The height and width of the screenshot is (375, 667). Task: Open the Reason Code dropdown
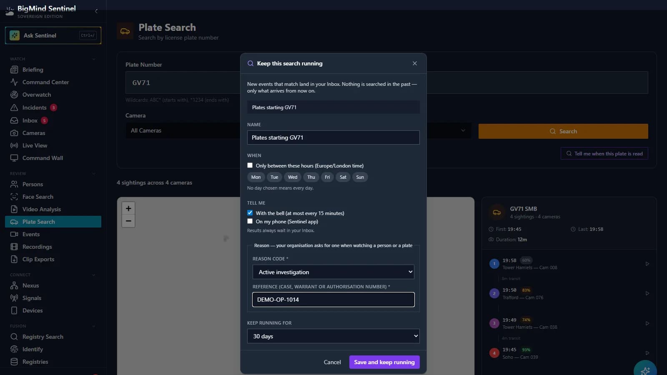pos(333,272)
